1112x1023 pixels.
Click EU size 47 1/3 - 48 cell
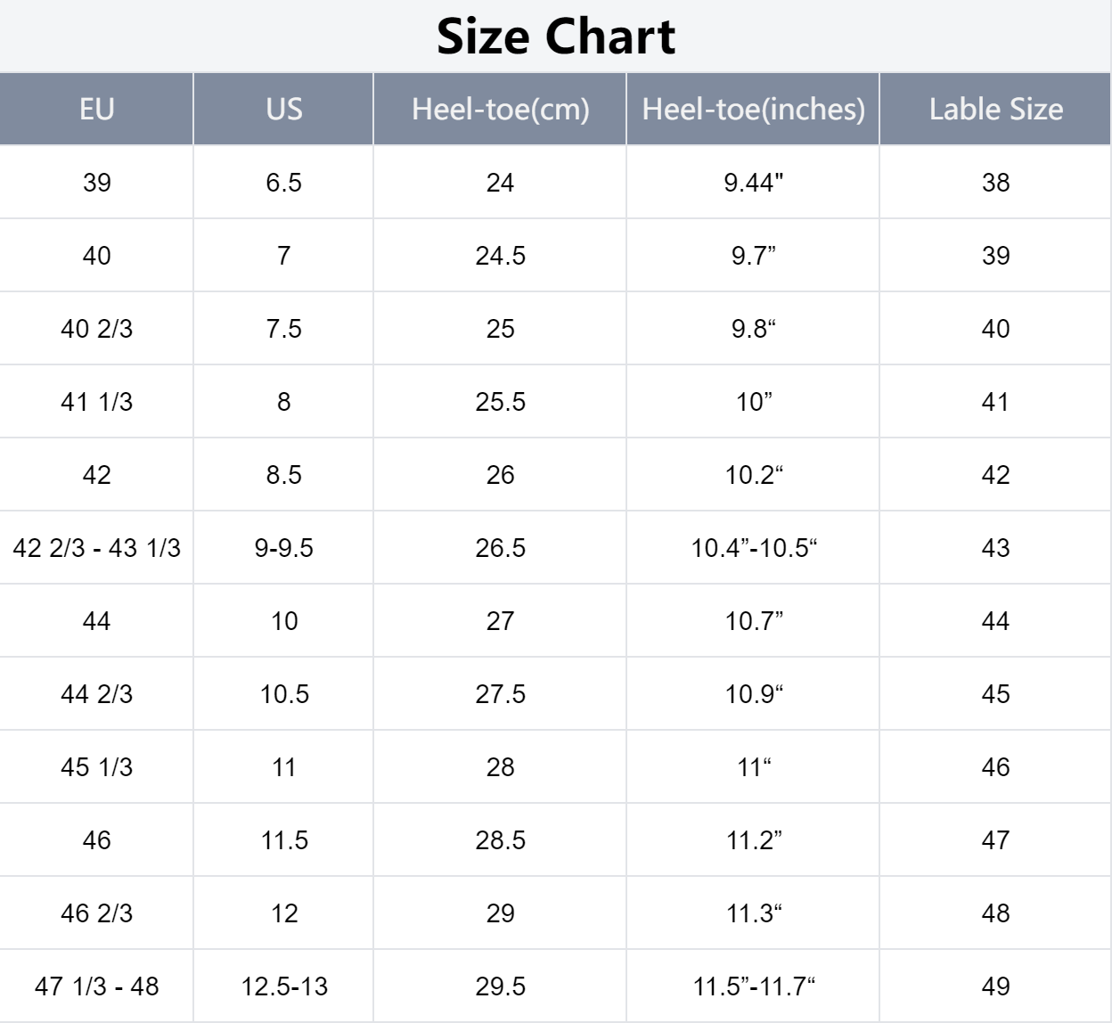96,986
